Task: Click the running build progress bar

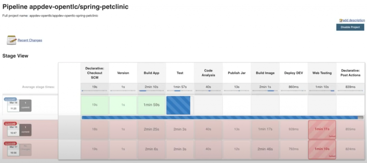Action: coord(222,117)
